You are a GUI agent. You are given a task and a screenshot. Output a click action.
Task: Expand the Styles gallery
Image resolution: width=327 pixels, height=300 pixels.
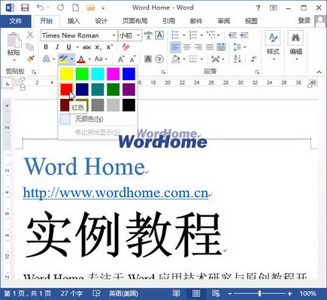(273, 46)
